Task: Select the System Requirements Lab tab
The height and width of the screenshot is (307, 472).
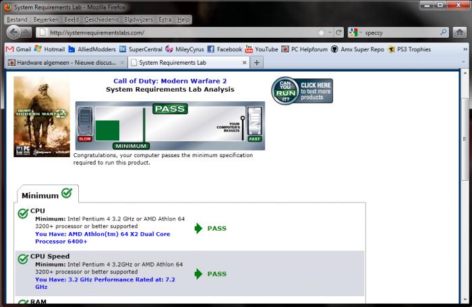Action: point(189,62)
